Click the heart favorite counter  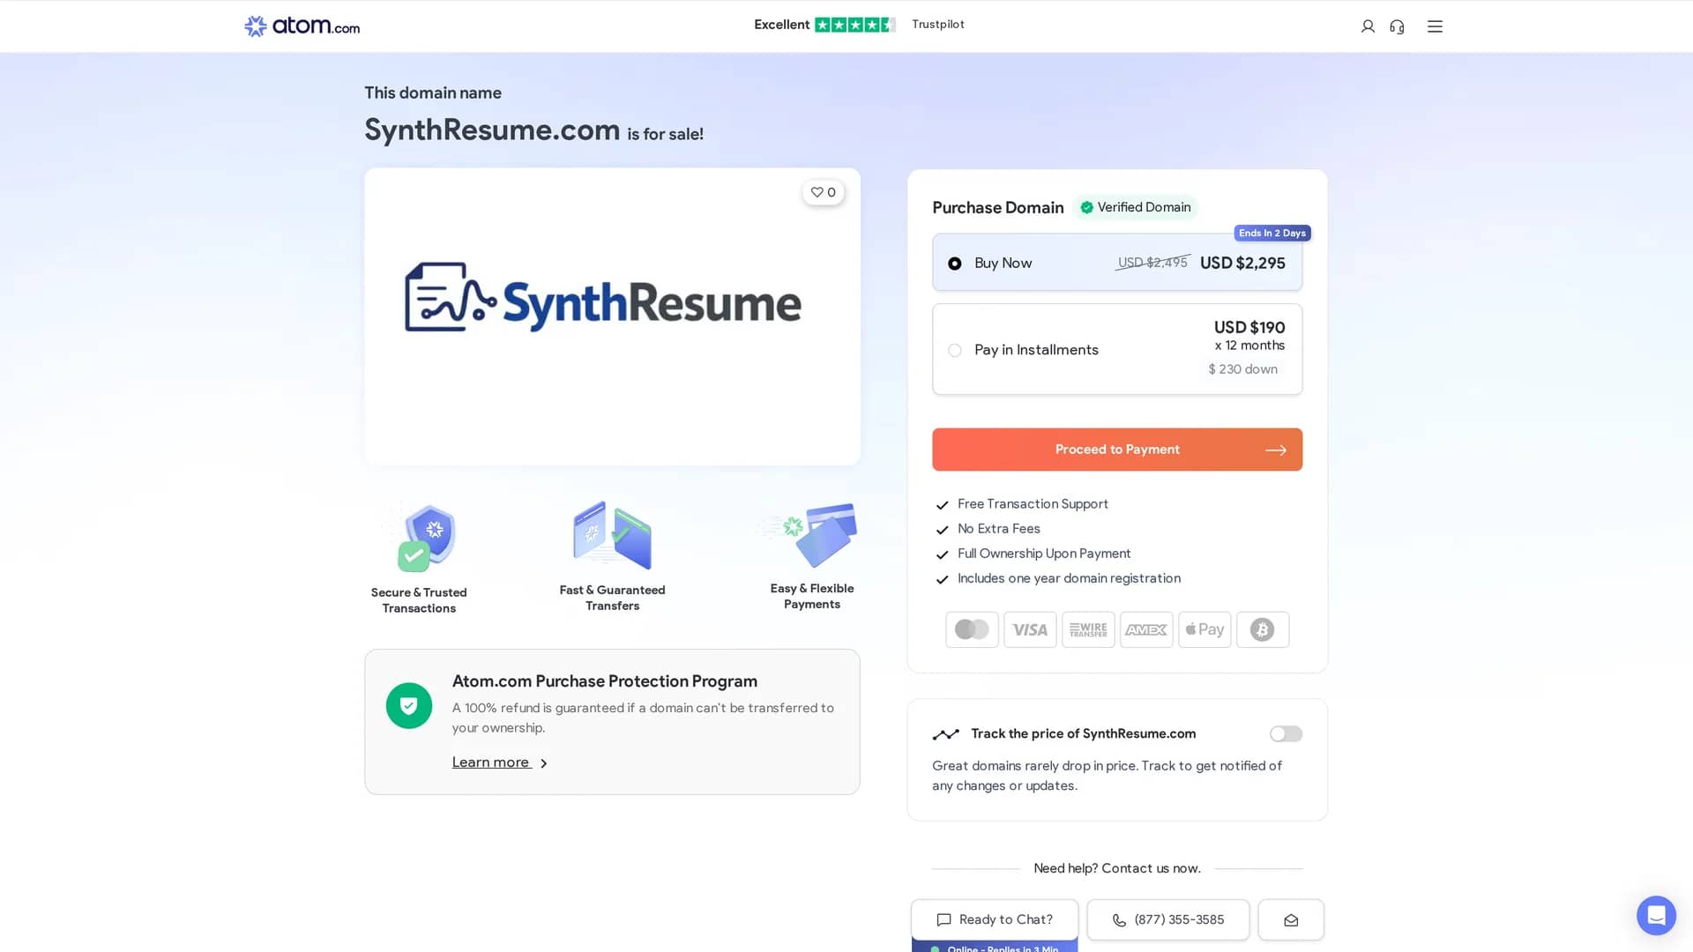823,192
